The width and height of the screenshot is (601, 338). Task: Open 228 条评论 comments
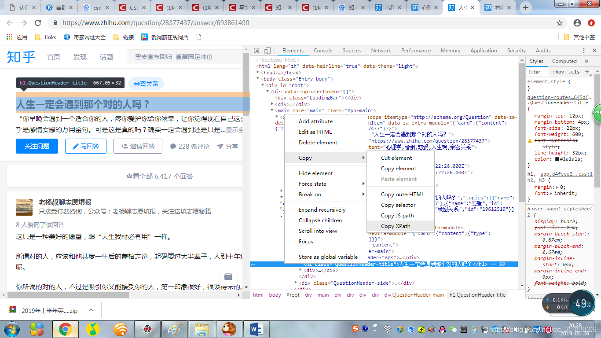click(190, 147)
